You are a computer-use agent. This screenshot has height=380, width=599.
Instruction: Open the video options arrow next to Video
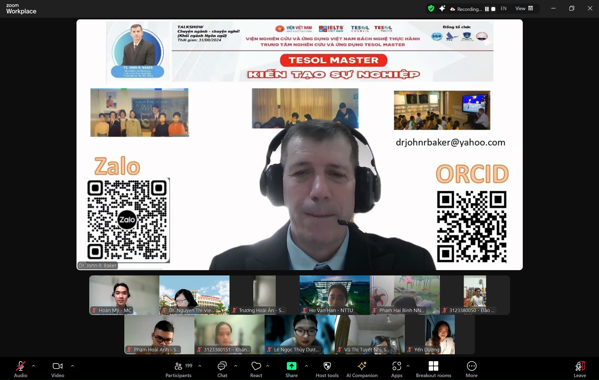[73, 366]
